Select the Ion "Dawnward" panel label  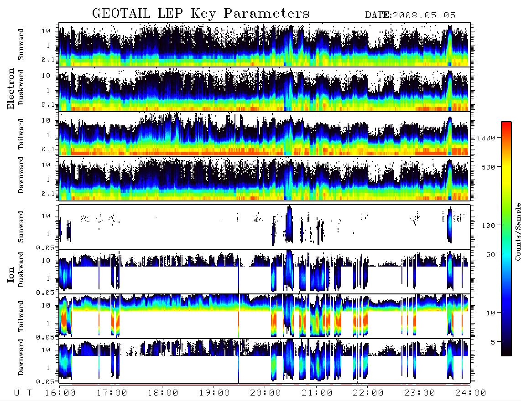tap(21, 357)
